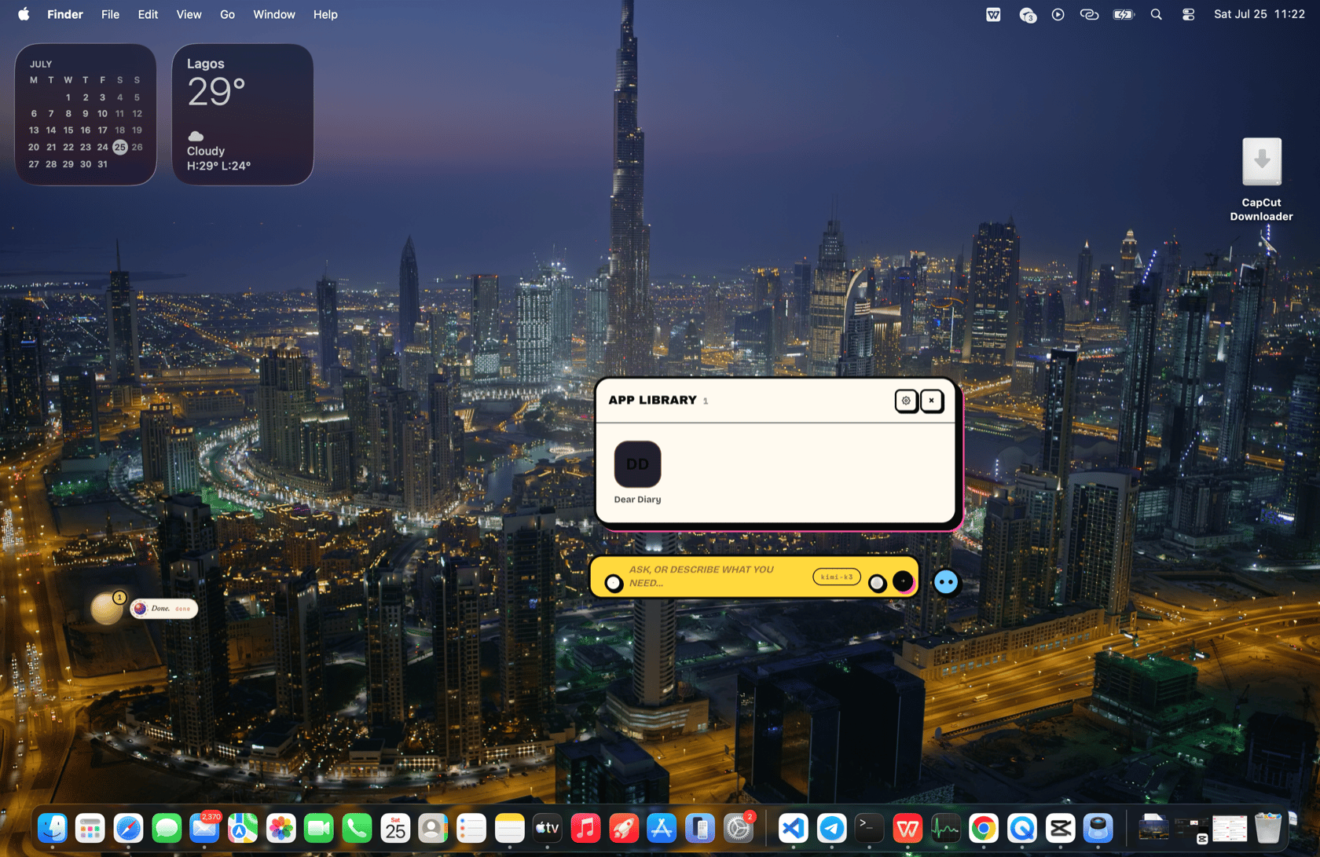Open Terminal from the Dock
Screen dimensions: 1320x857
pos(869,828)
